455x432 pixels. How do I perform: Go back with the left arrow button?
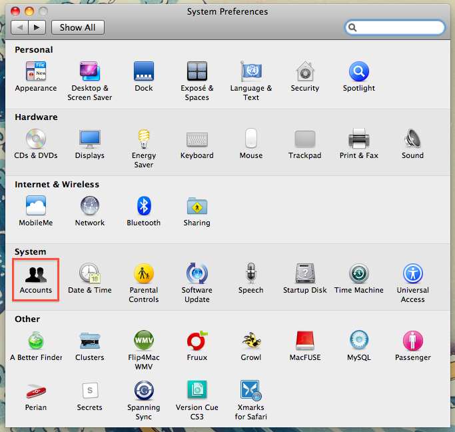(19, 27)
